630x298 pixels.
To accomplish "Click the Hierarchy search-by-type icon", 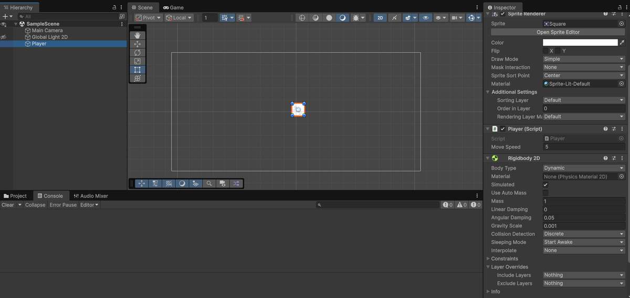I will [x=122, y=17].
